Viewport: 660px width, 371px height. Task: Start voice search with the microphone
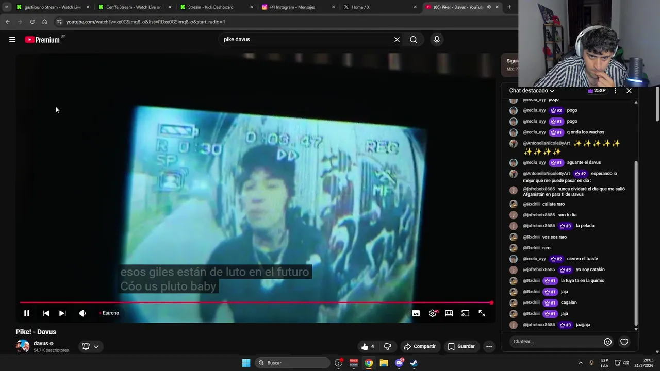pos(437,40)
